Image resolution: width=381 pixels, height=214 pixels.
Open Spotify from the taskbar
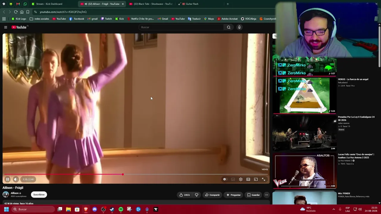pos(121,209)
